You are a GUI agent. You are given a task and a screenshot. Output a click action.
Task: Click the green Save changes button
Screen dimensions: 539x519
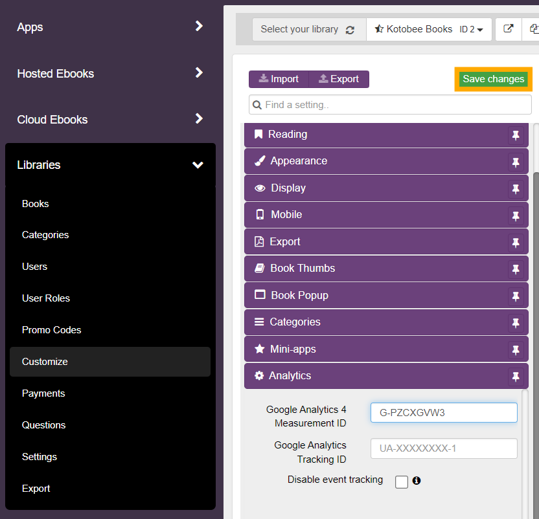[493, 79]
